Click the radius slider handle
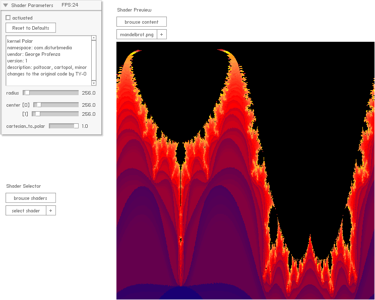The image size is (375, 300). tap(27, 93)
